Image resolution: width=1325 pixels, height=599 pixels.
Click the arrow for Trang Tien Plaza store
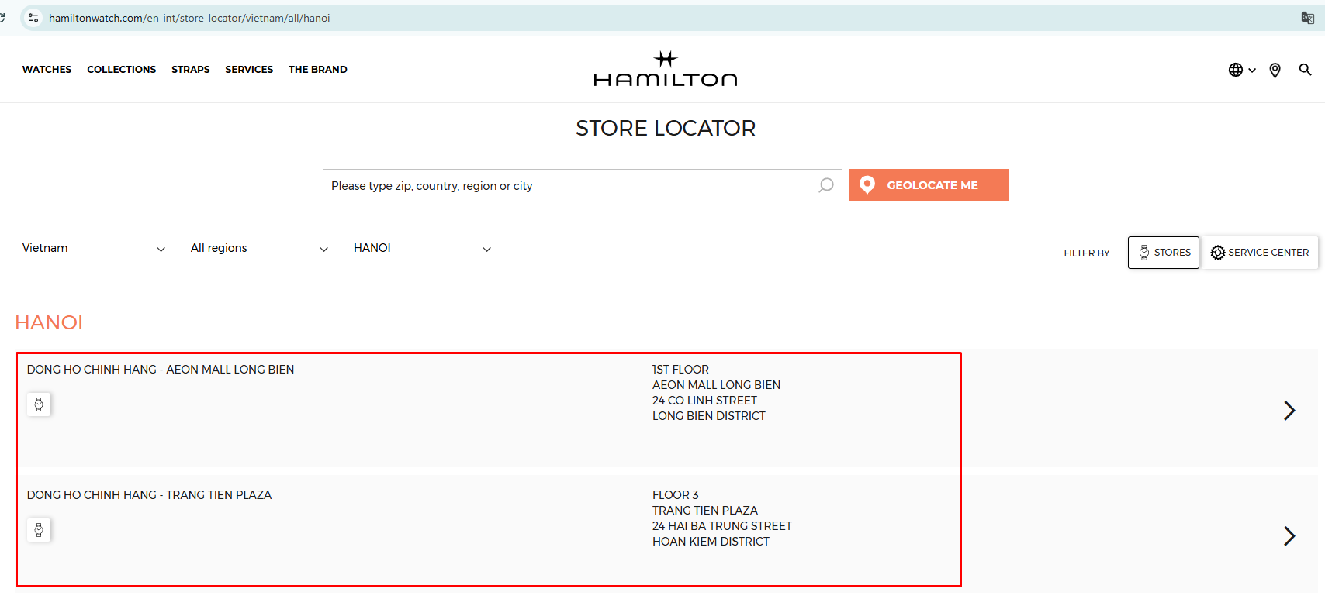tap(1289, 536)
